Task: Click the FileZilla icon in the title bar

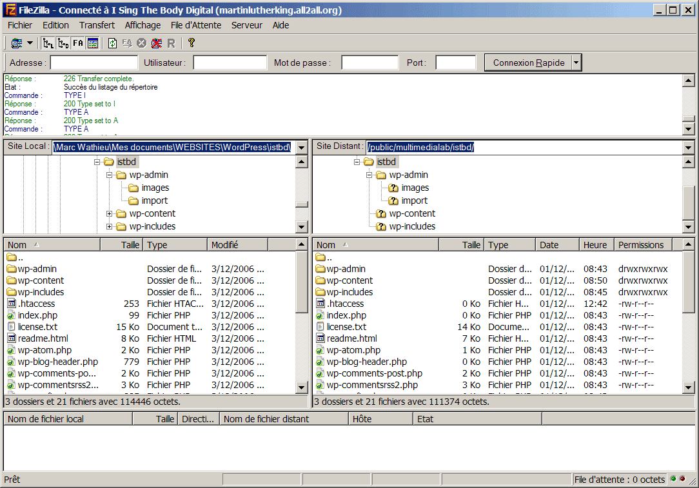Action: click(10, 10)
